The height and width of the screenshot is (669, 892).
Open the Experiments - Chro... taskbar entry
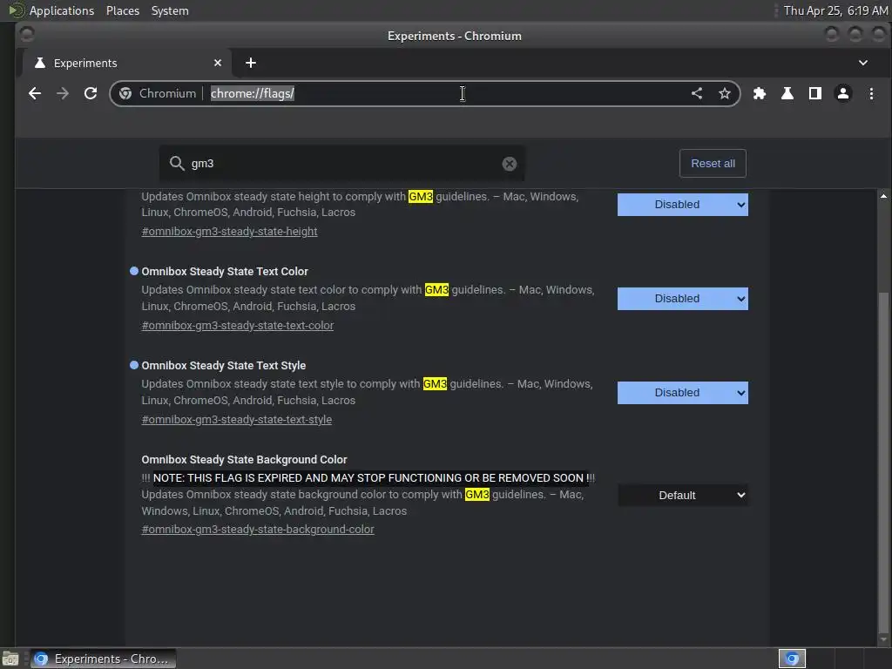(x=103, y=659)
